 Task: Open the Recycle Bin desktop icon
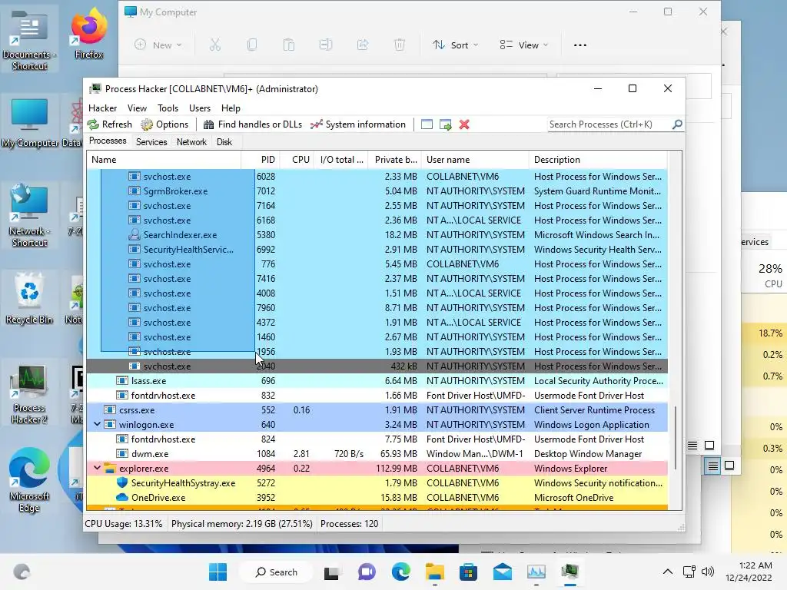(x=29, y=298)
